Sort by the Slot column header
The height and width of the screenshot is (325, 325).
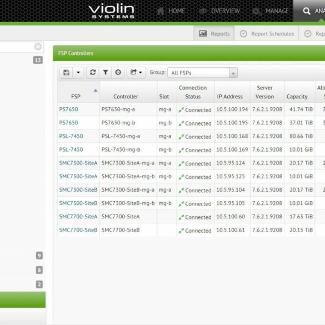pos(167,92)
